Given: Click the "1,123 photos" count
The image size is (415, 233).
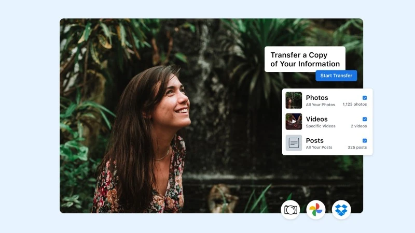Looking at the screenshot, I should tap(354, 105).
